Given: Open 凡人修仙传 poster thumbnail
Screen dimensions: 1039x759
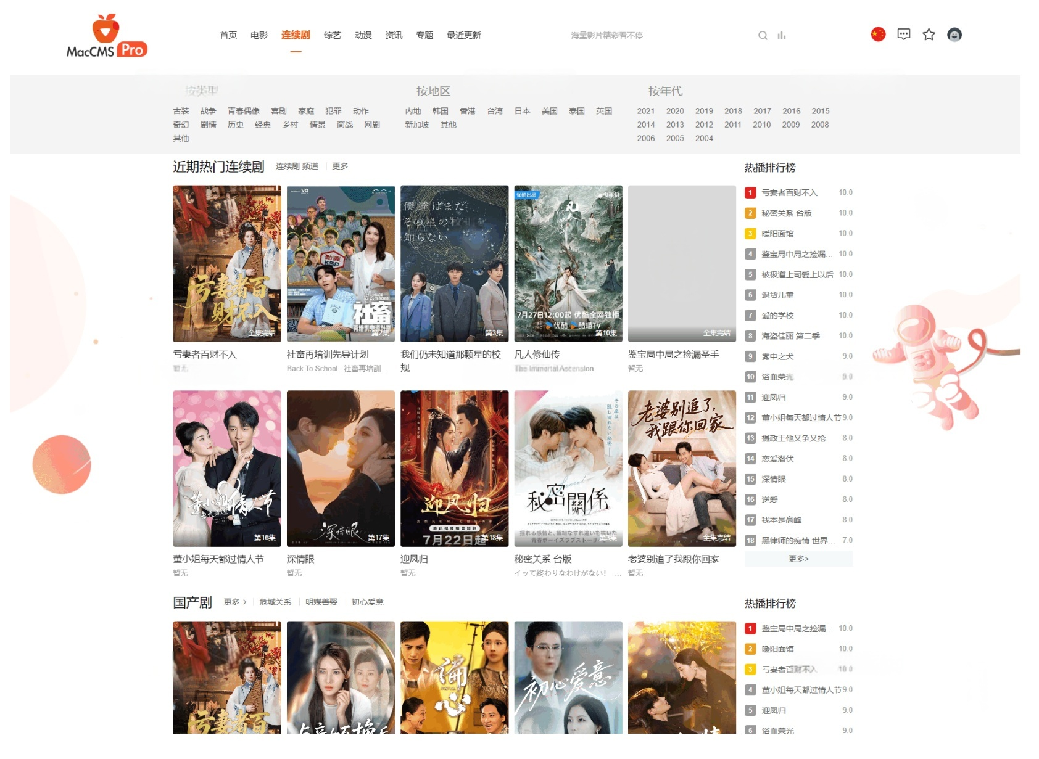Looking at the screenshot, I should tap(568, 264).
